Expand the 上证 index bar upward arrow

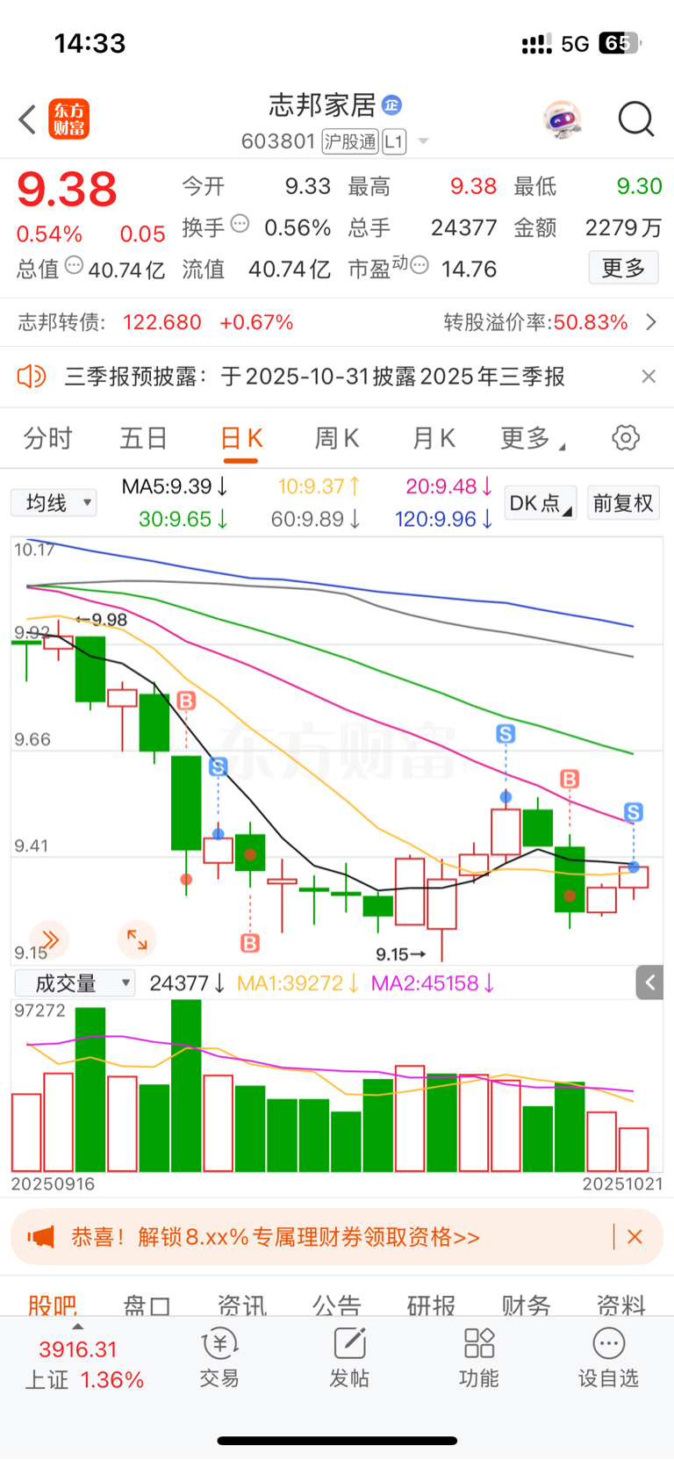(x=78, y=1327)
